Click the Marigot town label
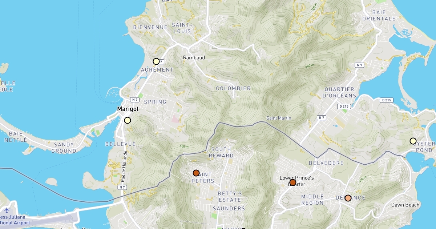The image size is (436, 229). [x=128, y=109]
